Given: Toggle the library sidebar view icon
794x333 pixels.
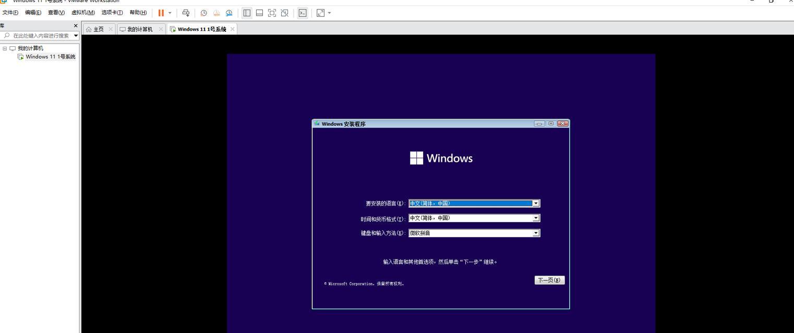Looking at the screenshot, I should pyautogui.click(x=247, y=13).
